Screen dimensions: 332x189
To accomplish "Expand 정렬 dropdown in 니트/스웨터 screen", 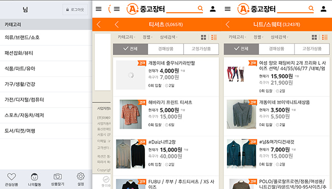I will pyautogui.click(x=258, y=37).
